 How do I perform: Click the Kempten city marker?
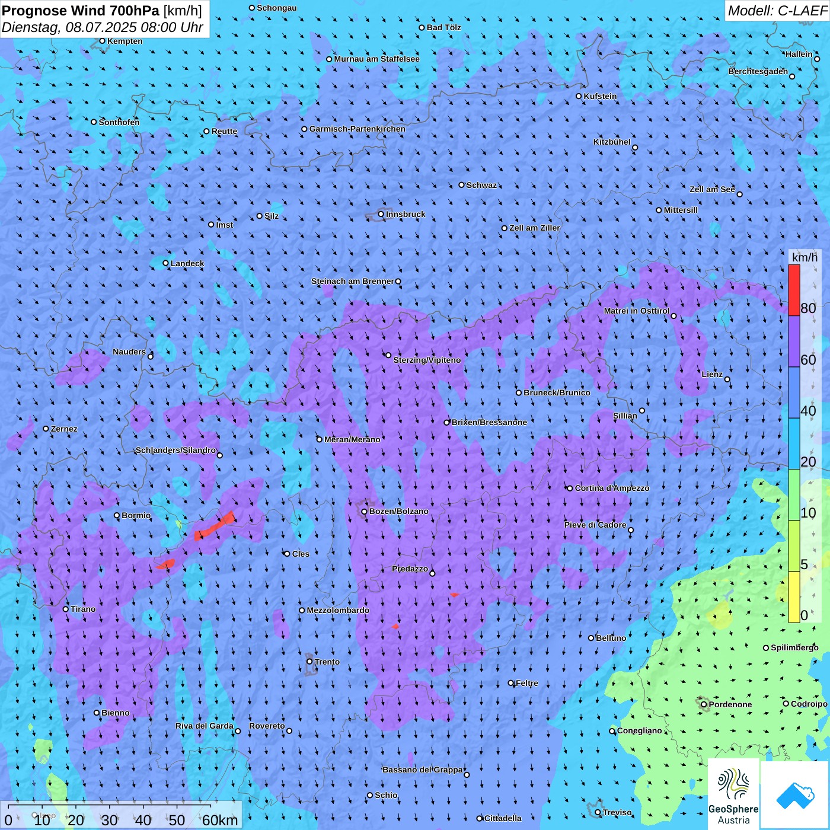point(103,41)
